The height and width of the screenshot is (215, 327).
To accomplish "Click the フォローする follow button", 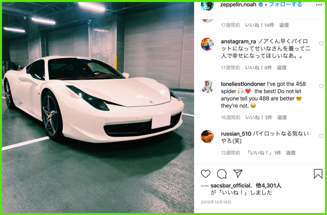I will click(x=285, y=4).
